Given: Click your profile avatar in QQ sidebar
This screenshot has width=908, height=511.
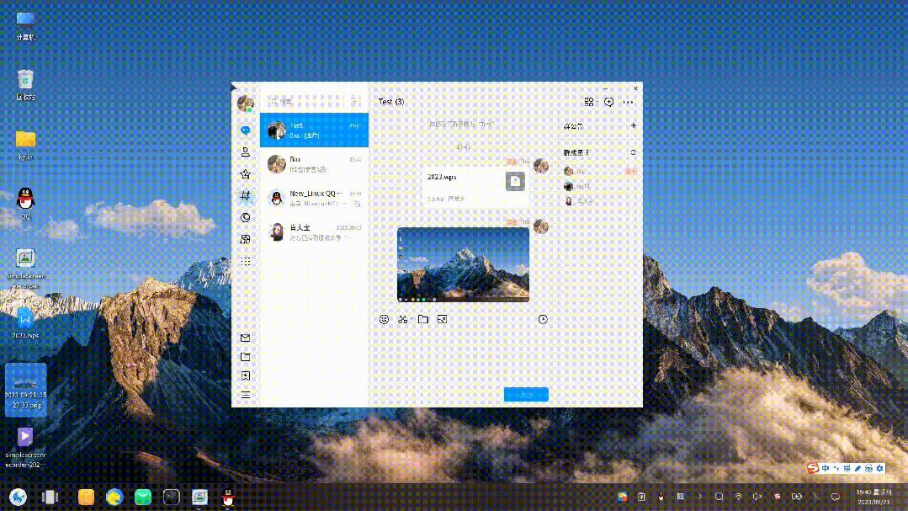Looking at the screenshot, I should click(x=246, y=104).
